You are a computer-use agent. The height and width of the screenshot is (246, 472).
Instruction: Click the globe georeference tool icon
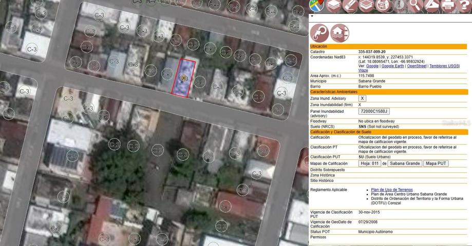pyautogui.click(x=383, y=5)
